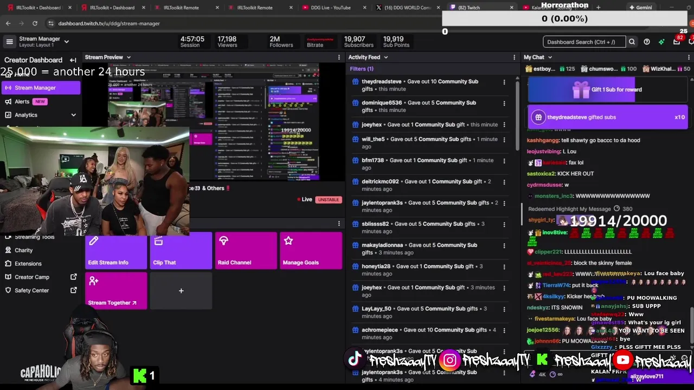This screenshot has height=390, width=694.
Task: Open options for deitrickmc092 activity row
Action: [504, 182]
